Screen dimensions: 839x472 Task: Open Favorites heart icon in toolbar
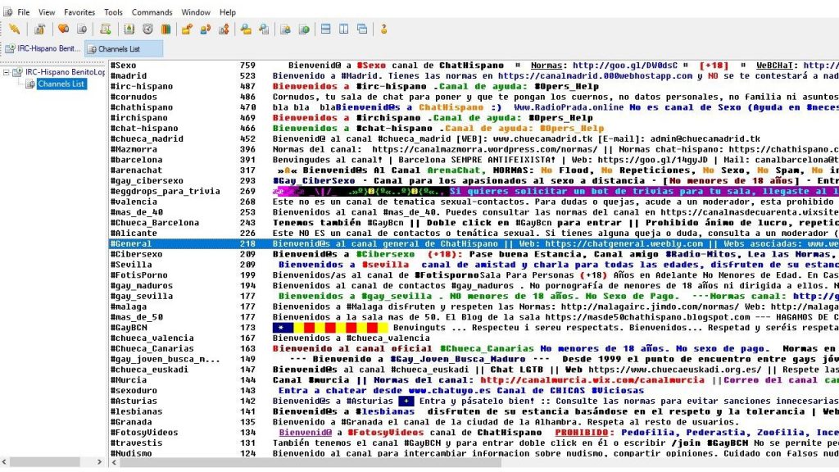(x=63, y=29)
